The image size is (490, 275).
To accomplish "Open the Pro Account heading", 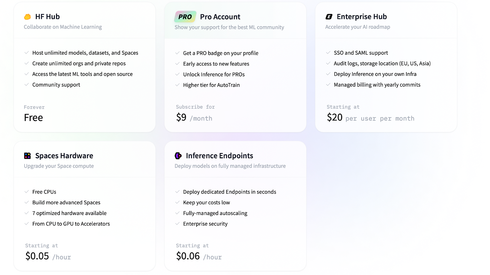I will (x=220, y=17).
